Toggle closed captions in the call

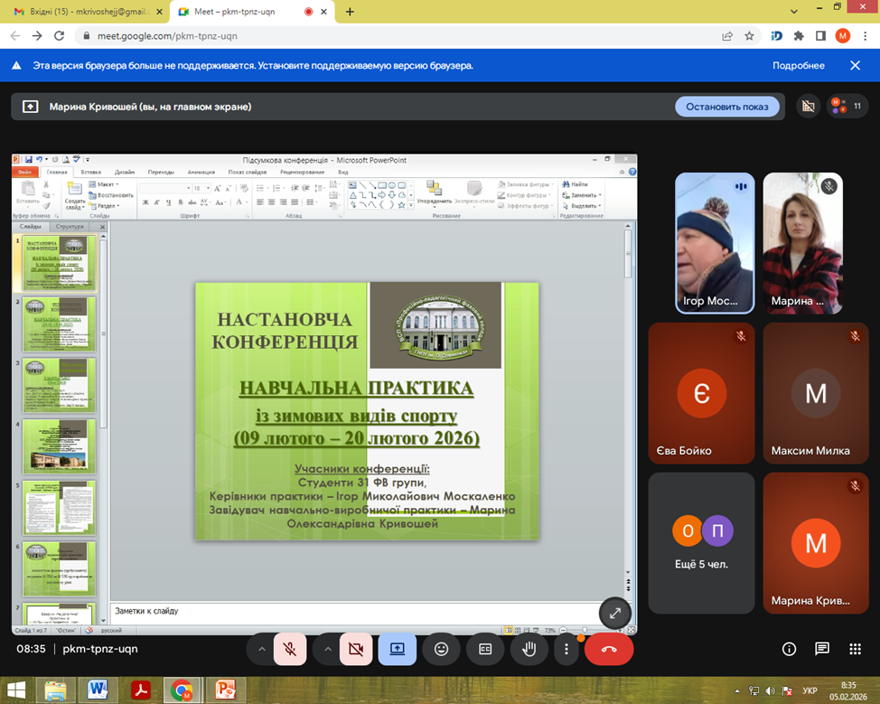pyautogui.click(x=484, y=649)
